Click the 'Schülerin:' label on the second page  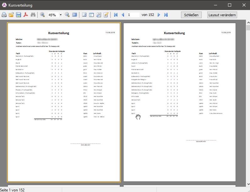[136, 39]
